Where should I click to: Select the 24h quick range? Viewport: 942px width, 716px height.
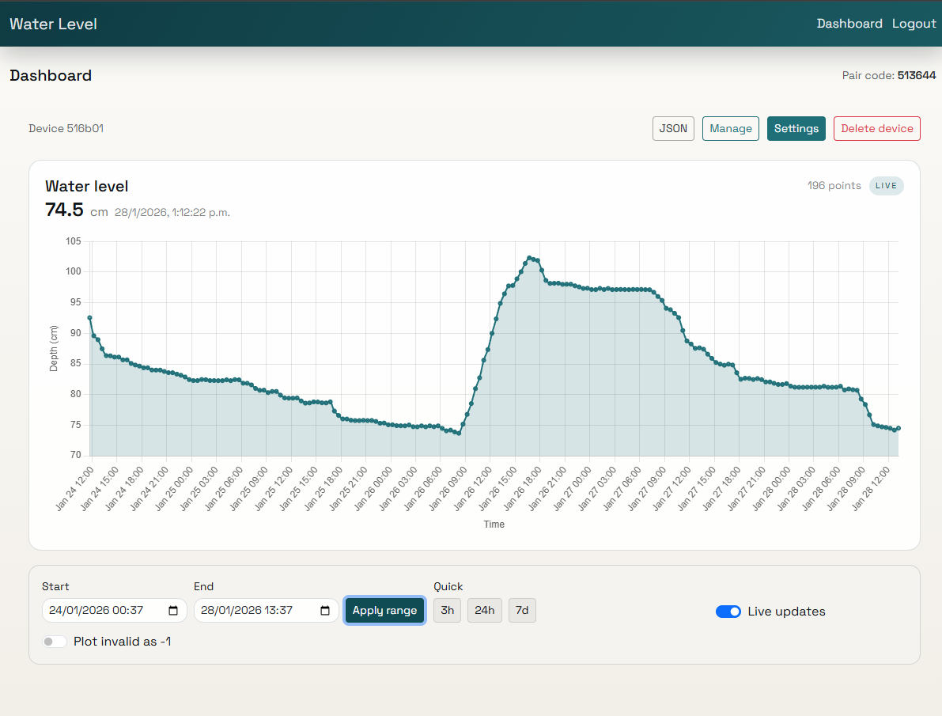pyautogui.click(x=484, y=610)
